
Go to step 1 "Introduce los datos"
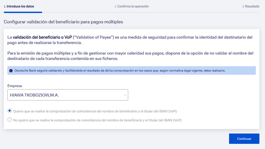19,6
